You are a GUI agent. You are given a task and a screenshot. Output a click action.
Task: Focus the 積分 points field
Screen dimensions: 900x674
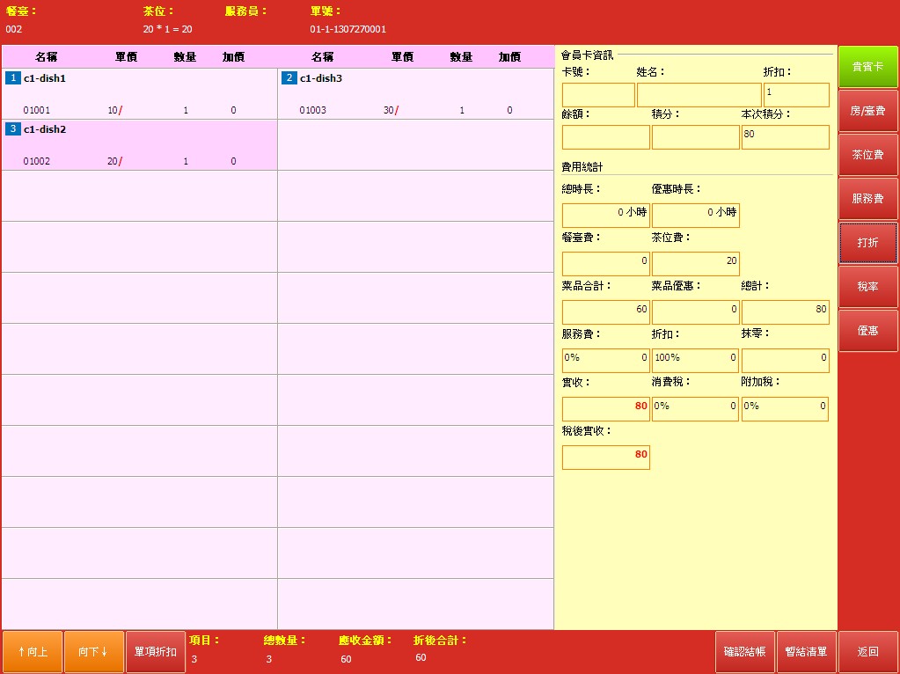[695, 137]
